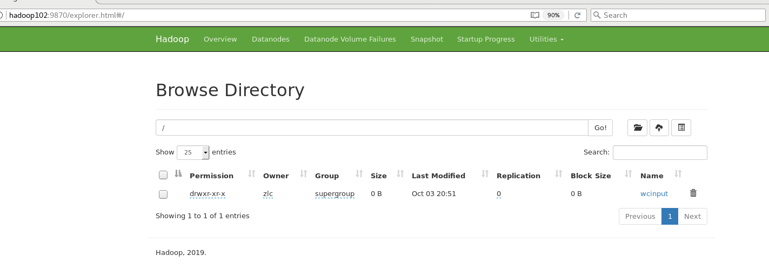This screenshot has width=769, height=269.
Task: Sort by Owner column arrows
Action: pos(303,174)
